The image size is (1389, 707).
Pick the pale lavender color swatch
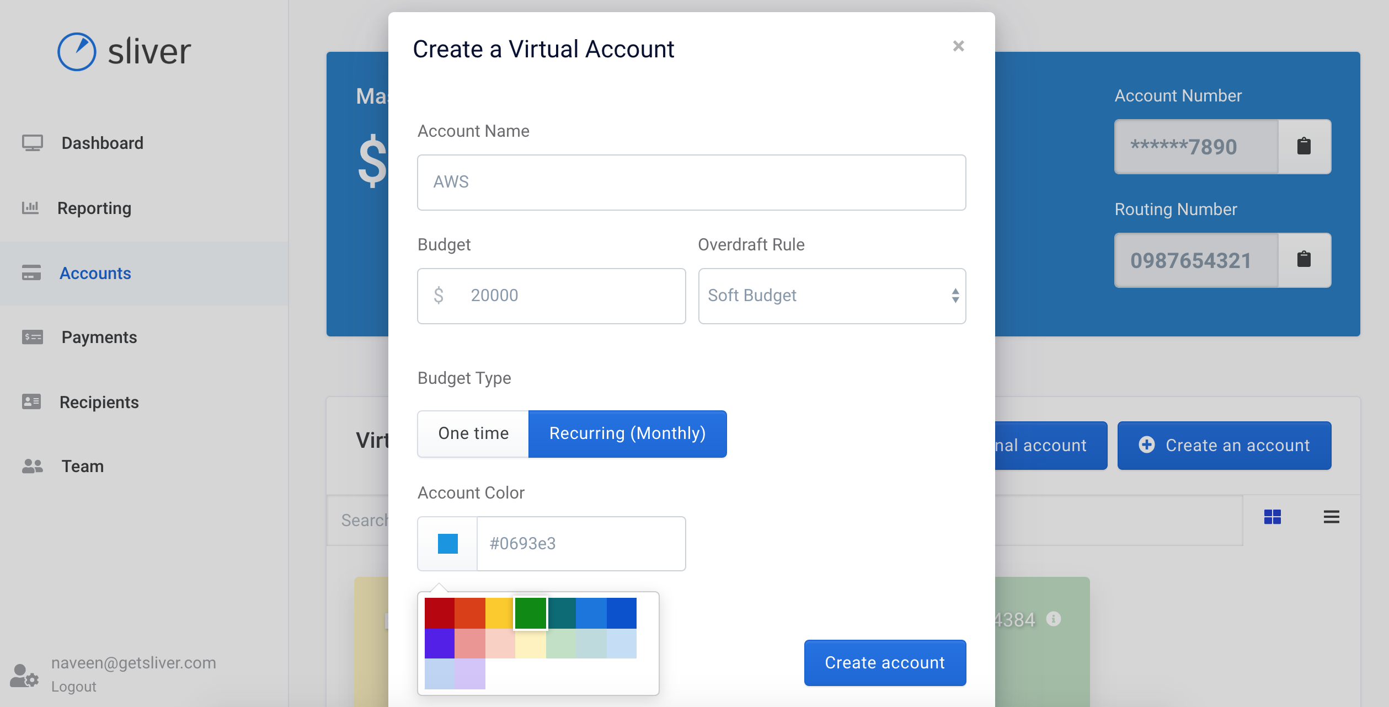click(470, 674)
